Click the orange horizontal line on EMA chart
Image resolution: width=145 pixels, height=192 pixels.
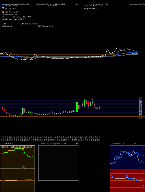pos(69,54)
